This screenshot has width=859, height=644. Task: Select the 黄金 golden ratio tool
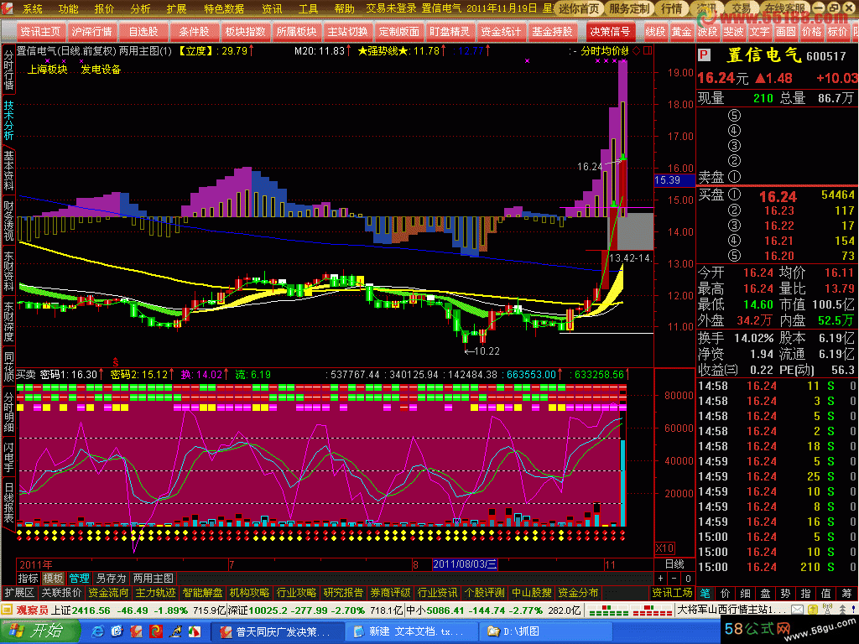681,32
